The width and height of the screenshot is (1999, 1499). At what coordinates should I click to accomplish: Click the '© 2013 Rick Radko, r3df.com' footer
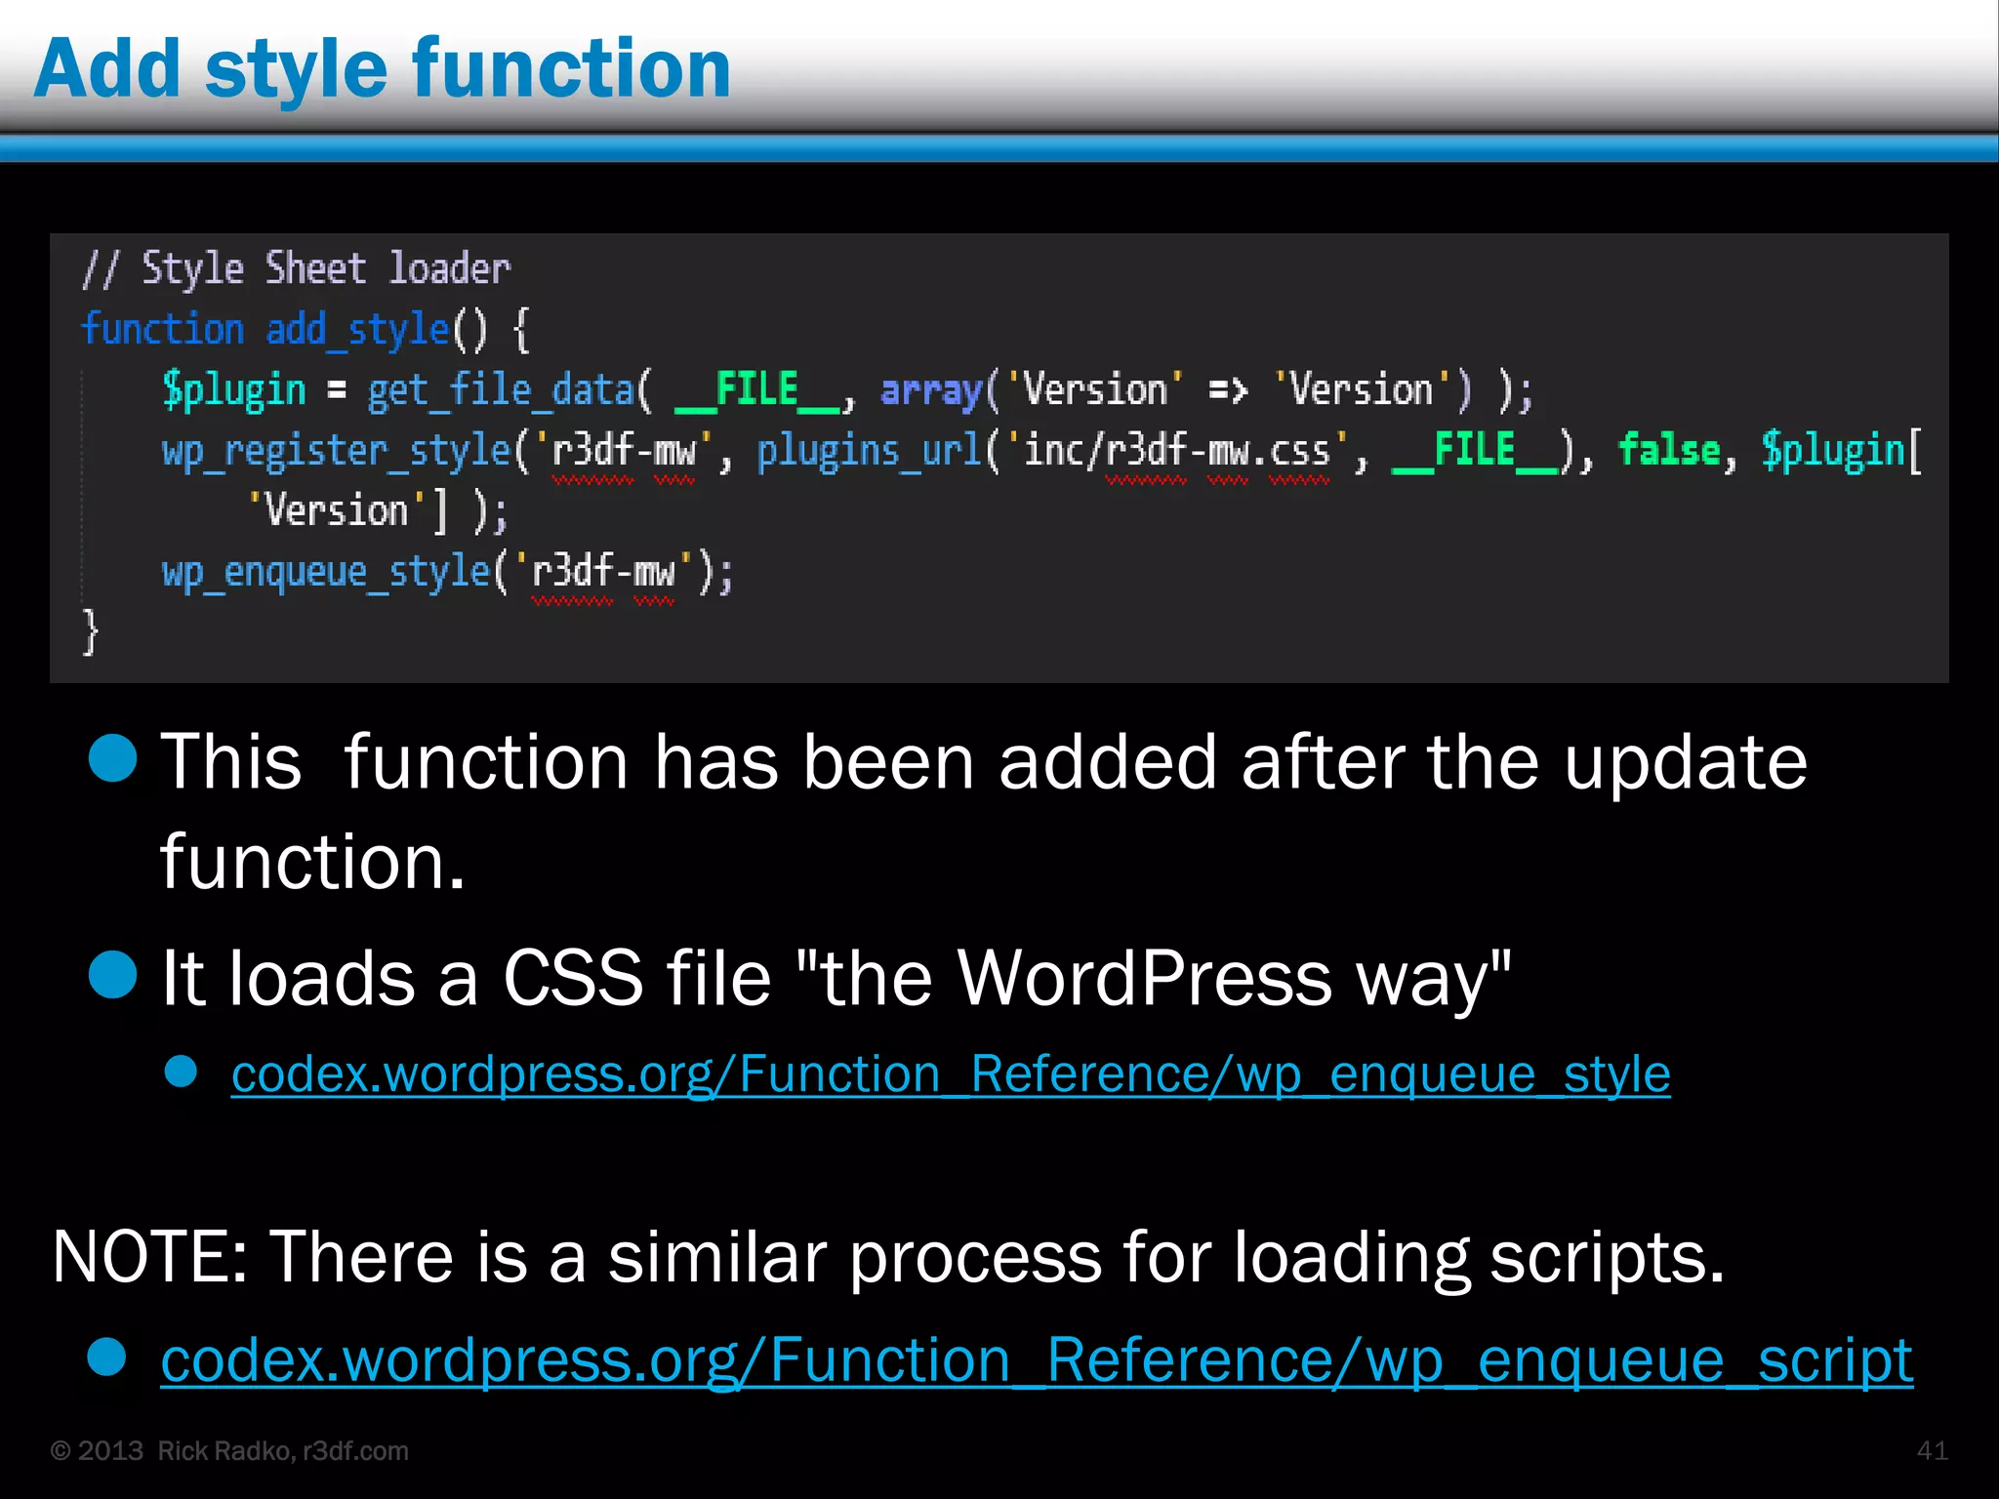[229, 1451]
